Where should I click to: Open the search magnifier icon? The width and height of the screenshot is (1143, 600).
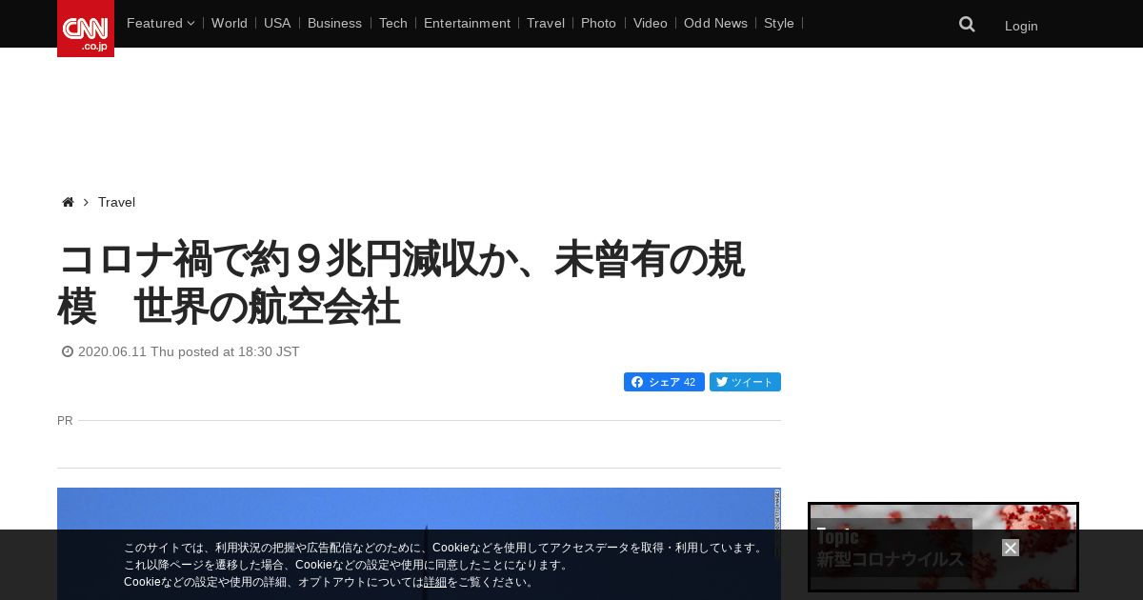(967, 25)
